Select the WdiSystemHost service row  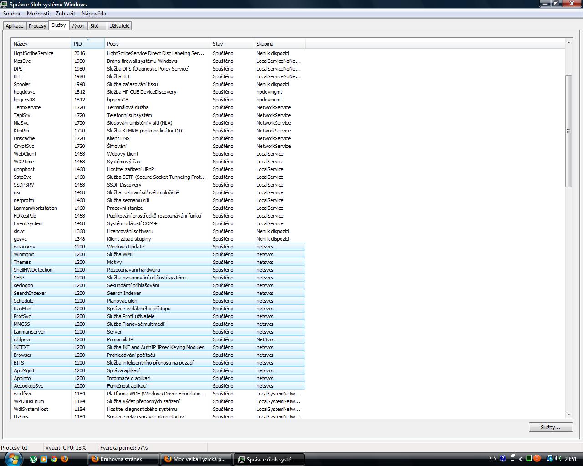pos(158,409)
